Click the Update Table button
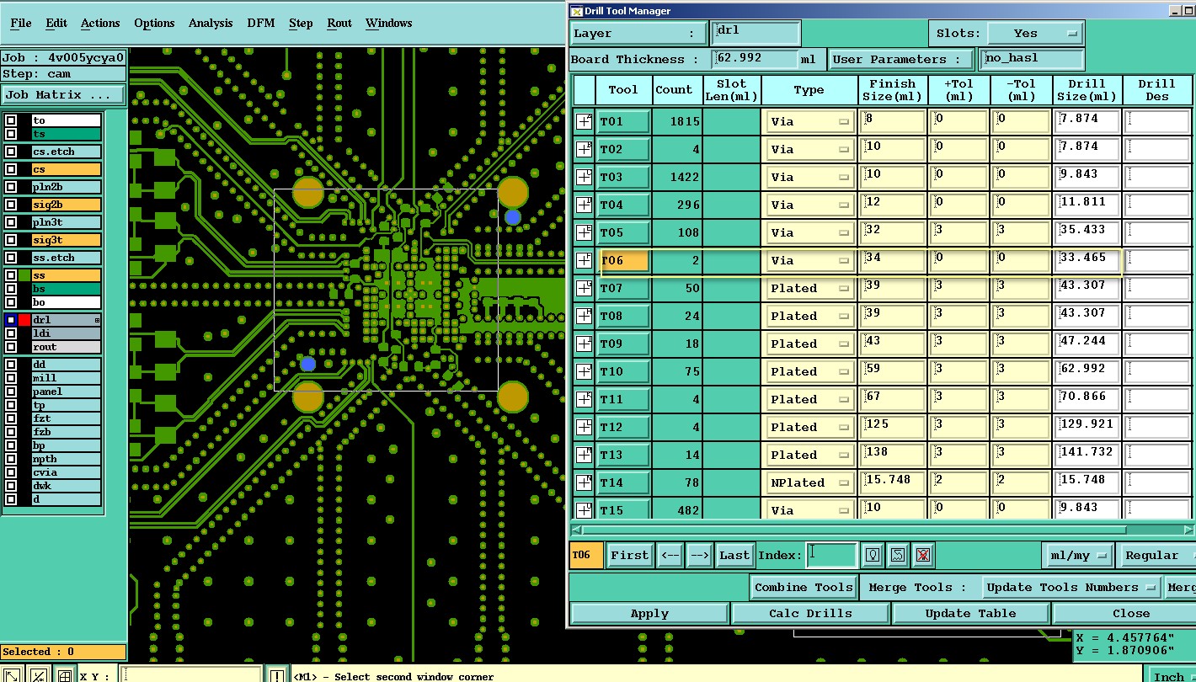 [x=970, y=613]
